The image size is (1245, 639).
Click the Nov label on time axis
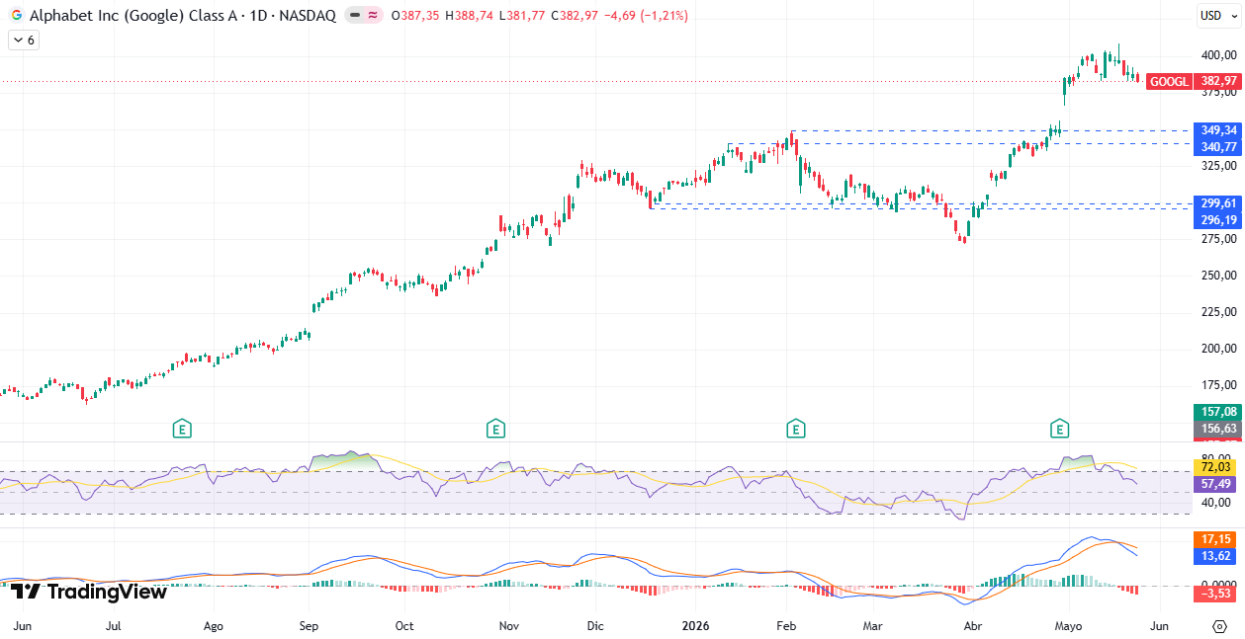point(508,626)
